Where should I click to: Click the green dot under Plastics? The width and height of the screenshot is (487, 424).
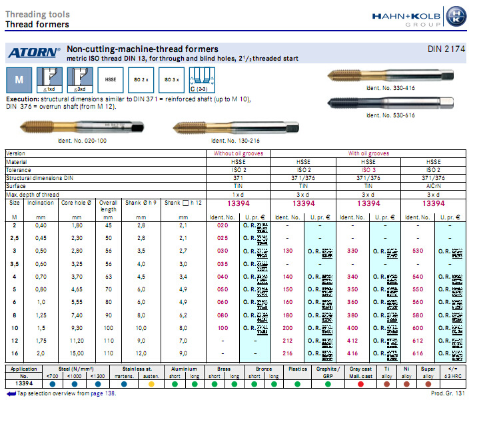point(298,384)
